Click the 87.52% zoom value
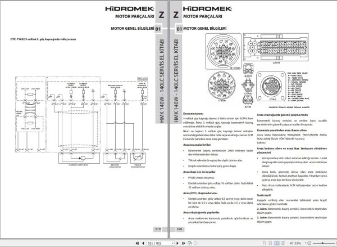 pyautogui.click(x=295, y=243)
